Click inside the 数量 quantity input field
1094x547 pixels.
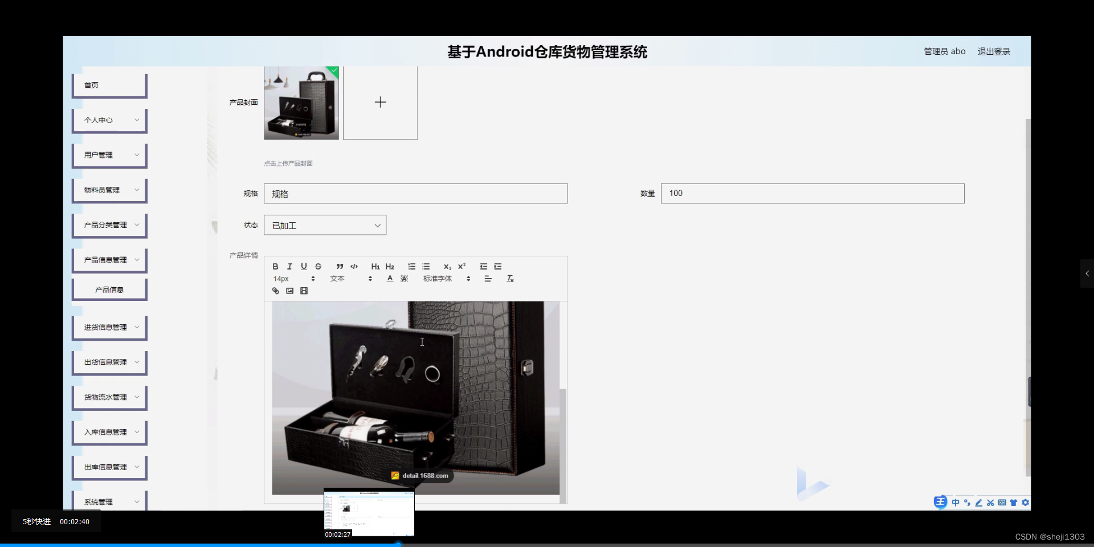[x=812, y=193]
